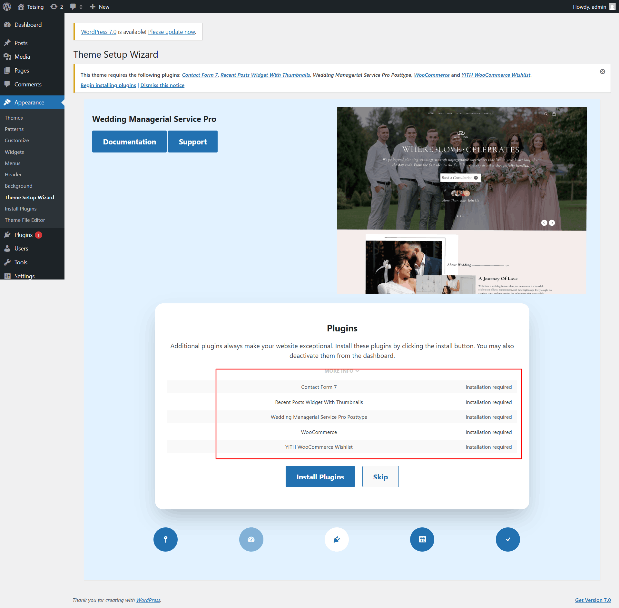Open Comments in the sidebar

point(32,84)
